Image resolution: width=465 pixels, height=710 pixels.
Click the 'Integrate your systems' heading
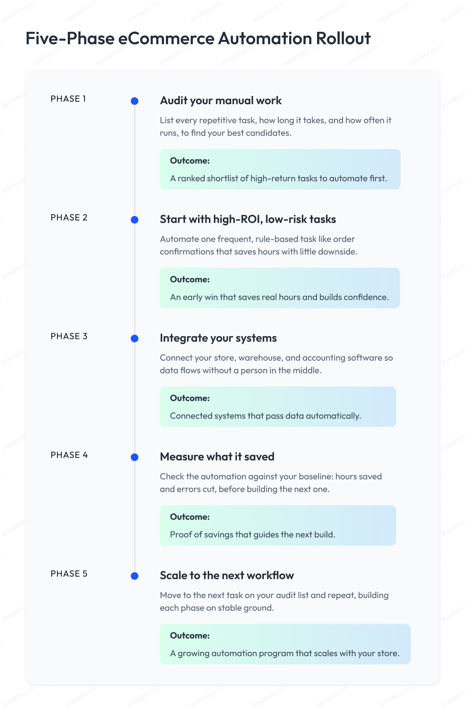pos(218,338)
